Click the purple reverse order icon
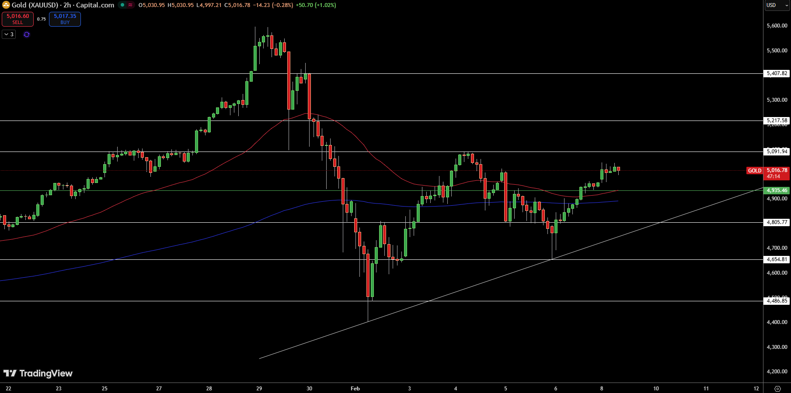The width and height of the screenshot is (791, 393). pos(27,34)
